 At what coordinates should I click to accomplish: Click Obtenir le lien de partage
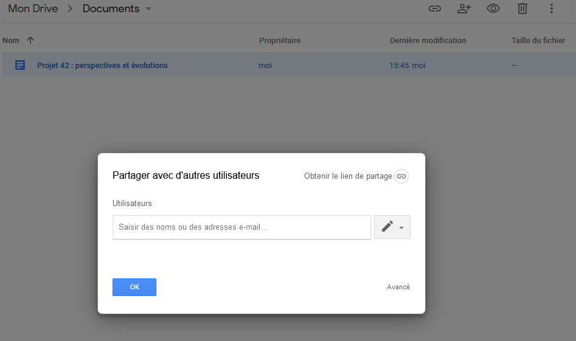click(348, 176)
